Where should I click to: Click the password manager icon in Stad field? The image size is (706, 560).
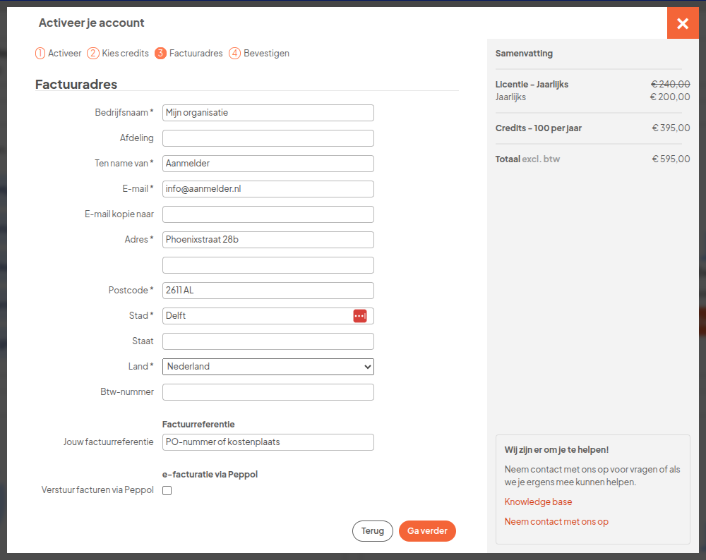coord(360,316)
